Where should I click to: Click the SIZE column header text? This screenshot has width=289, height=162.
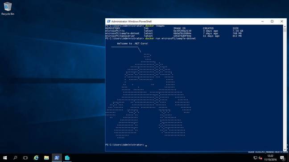(235, 28)
